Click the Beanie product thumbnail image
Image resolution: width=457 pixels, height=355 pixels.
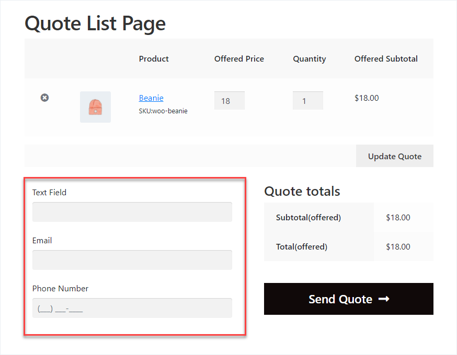(x=95, y=106)
